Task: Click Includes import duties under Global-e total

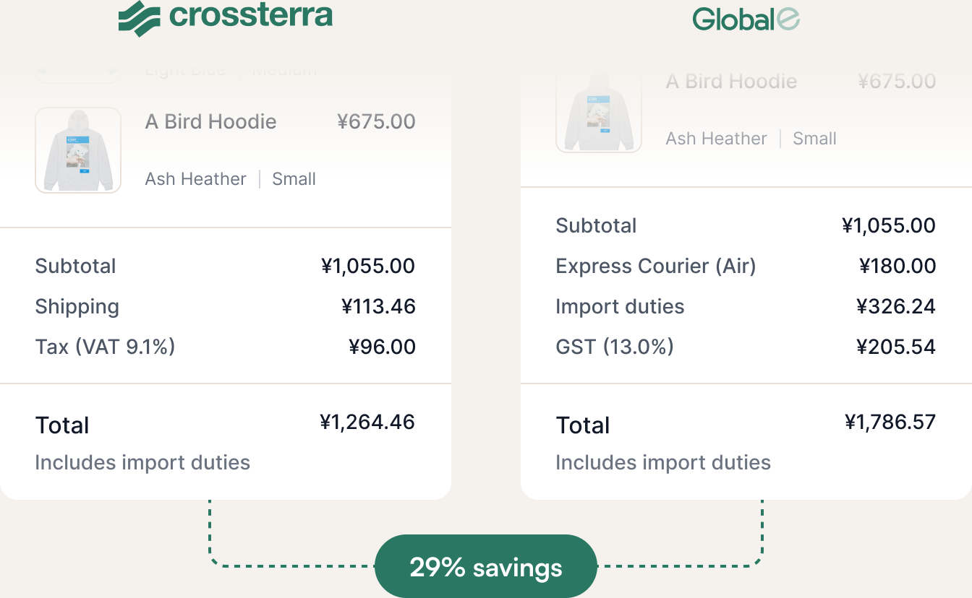Action: pos(662,462)
